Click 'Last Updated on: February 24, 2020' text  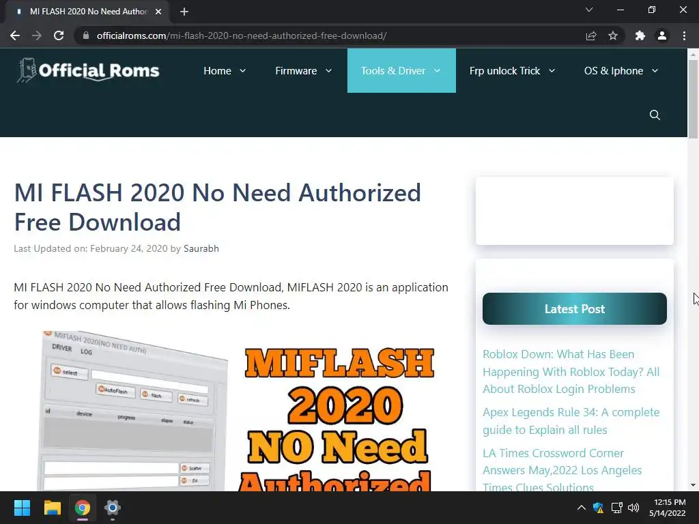tap(91, 248)
